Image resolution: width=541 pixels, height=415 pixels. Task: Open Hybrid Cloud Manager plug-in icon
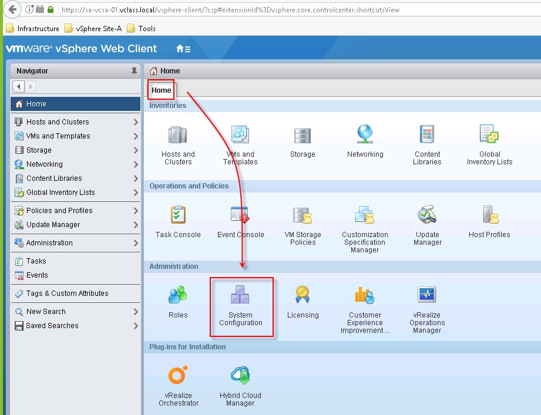click(240, 375)
